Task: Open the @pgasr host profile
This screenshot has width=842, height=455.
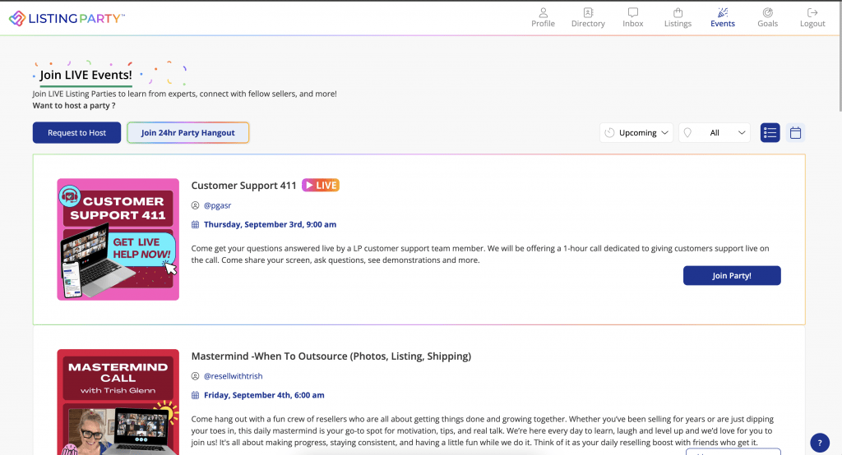Action: click(x=217, y=205)
